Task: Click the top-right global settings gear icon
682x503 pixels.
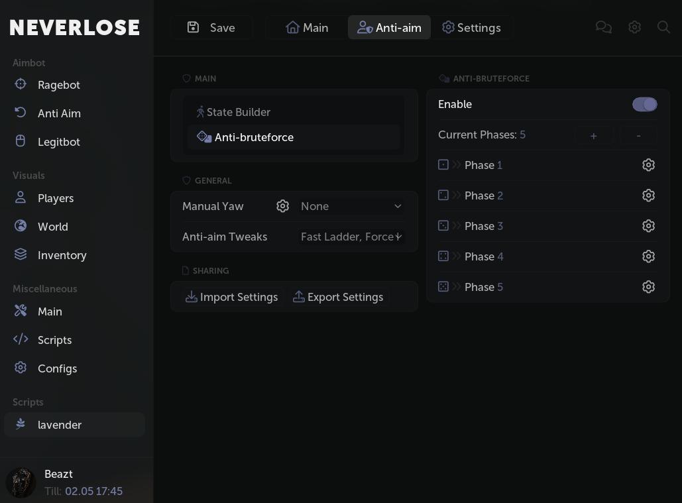Action: point(634,27)
